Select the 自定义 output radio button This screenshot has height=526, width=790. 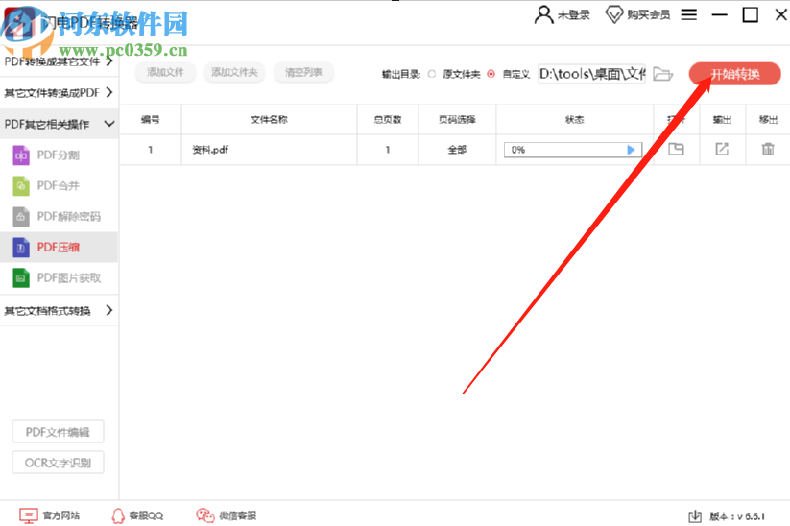[491, 74]
